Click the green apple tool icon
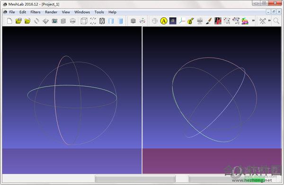 click(191, 21)
